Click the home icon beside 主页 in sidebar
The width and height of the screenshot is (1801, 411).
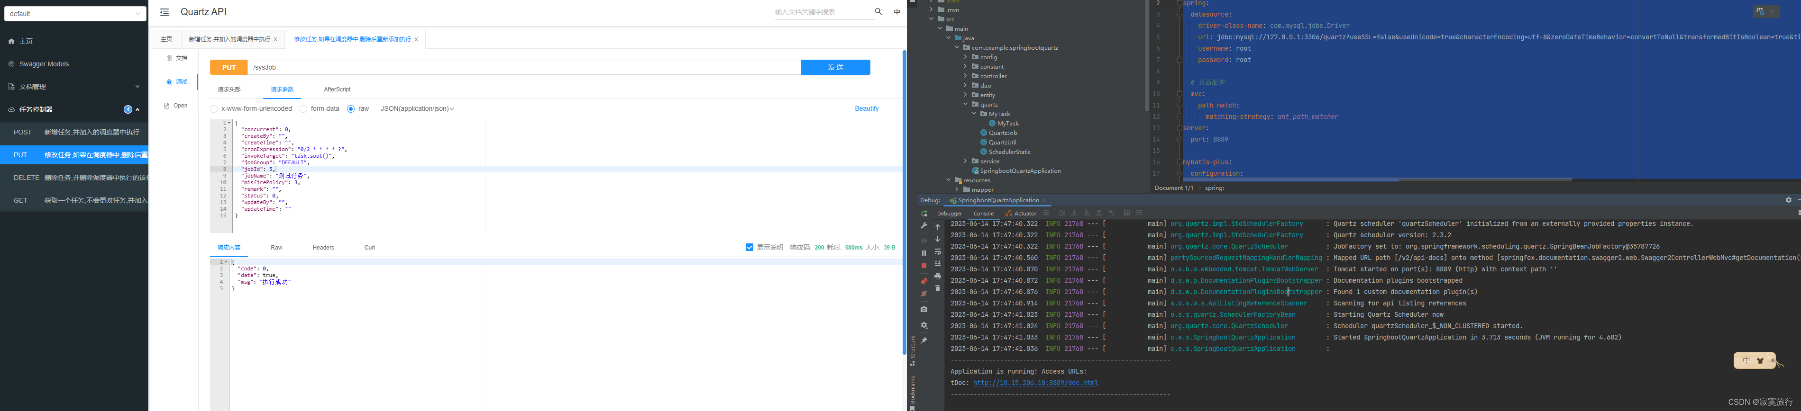[x=11, y=41]
